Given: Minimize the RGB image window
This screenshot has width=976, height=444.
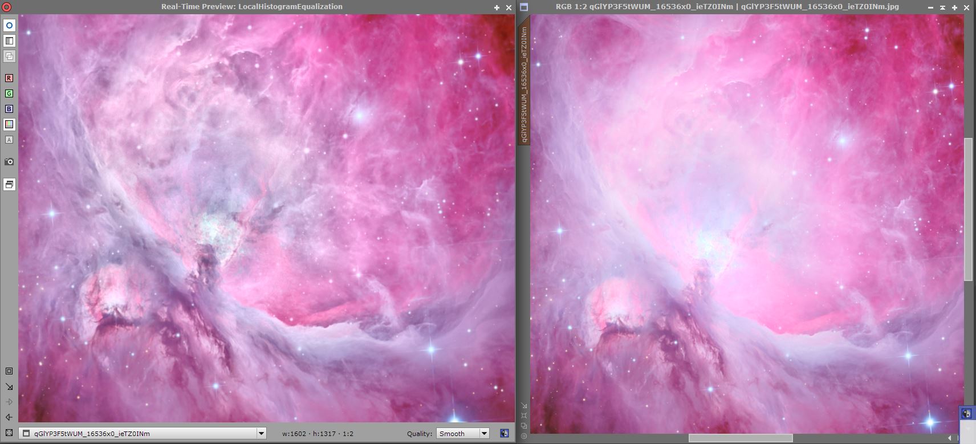Looking at the screenshot, I should (x=930, y=7).
